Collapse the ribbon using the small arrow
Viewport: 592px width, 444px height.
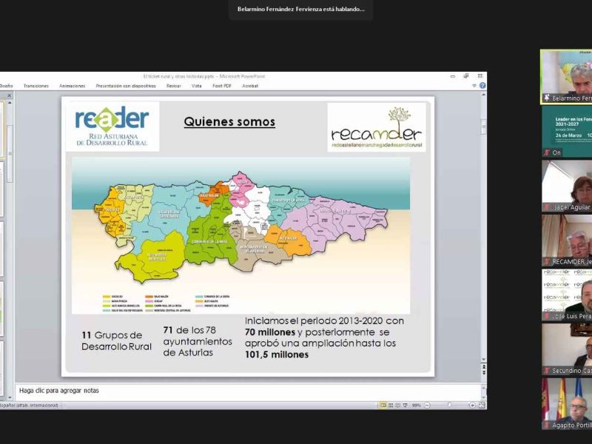point(474,86)
